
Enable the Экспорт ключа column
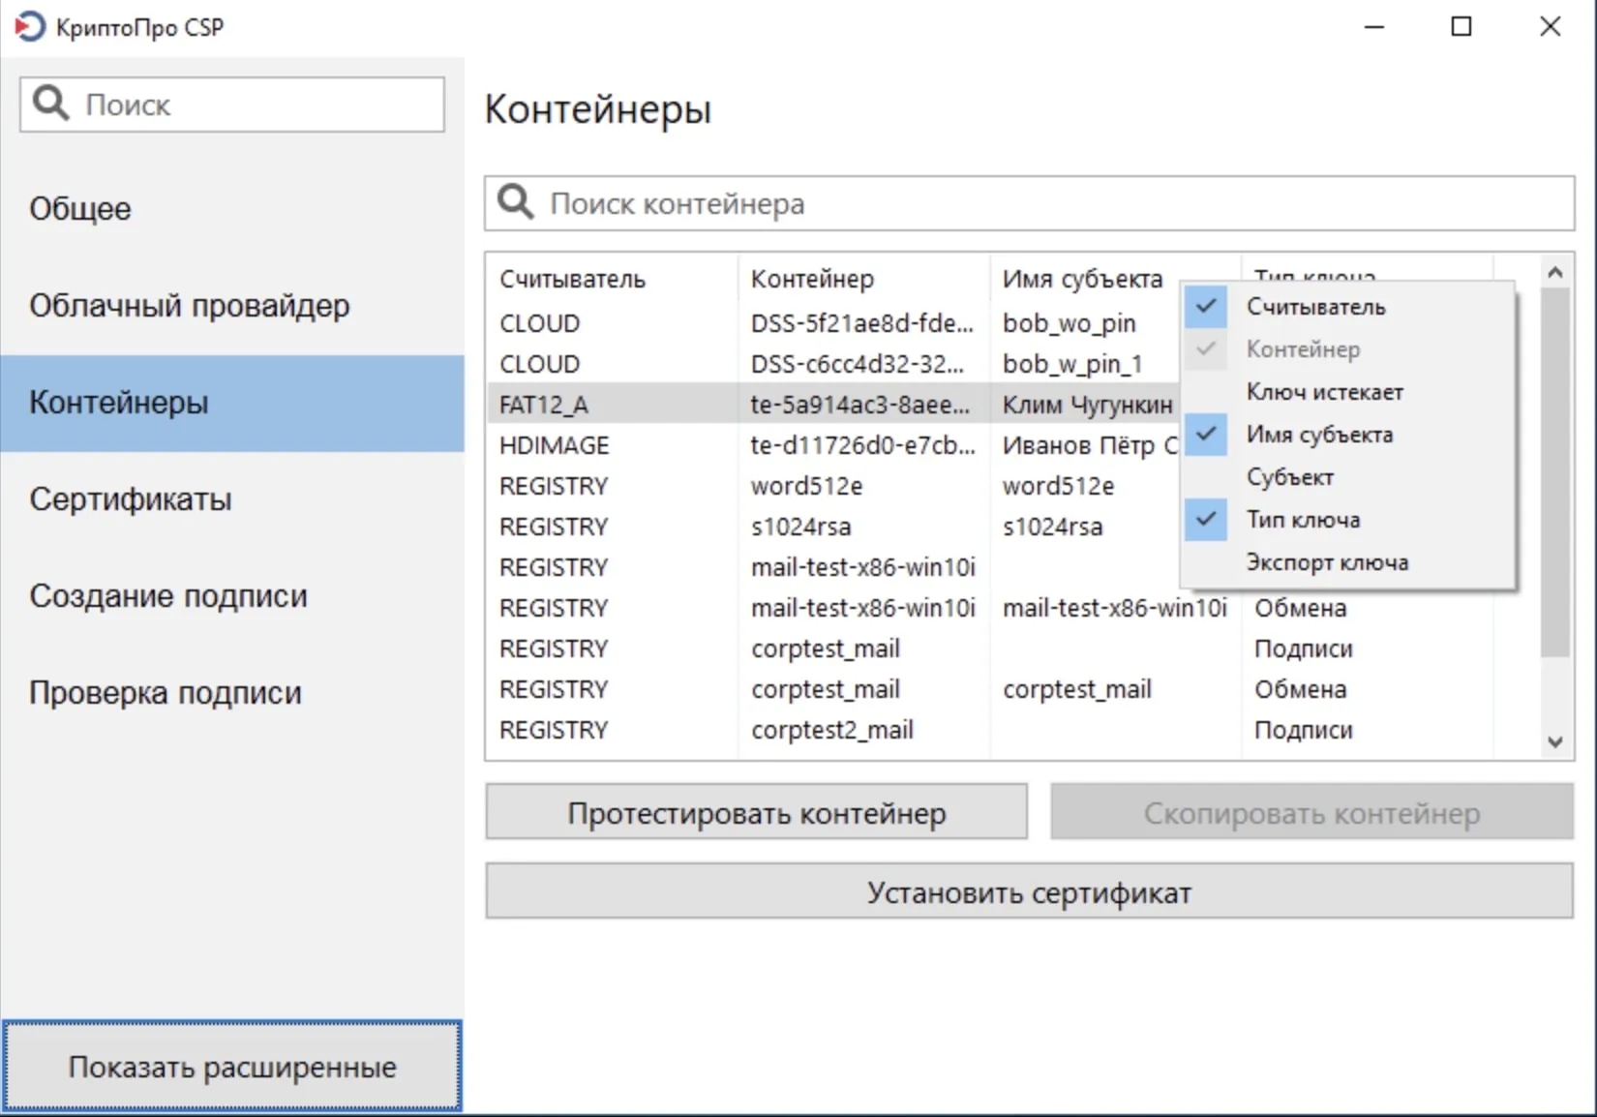[x=1326, y=562]
